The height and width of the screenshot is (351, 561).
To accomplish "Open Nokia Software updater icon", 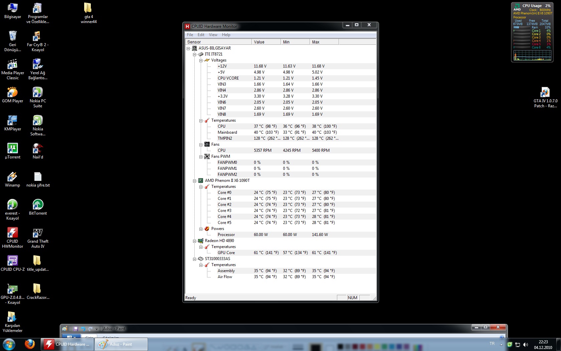I will (x=38, y=126).
